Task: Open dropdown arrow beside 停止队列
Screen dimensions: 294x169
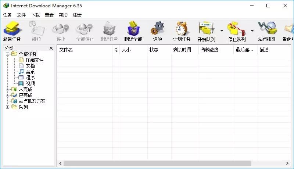Action: click(x=252, y=31)
